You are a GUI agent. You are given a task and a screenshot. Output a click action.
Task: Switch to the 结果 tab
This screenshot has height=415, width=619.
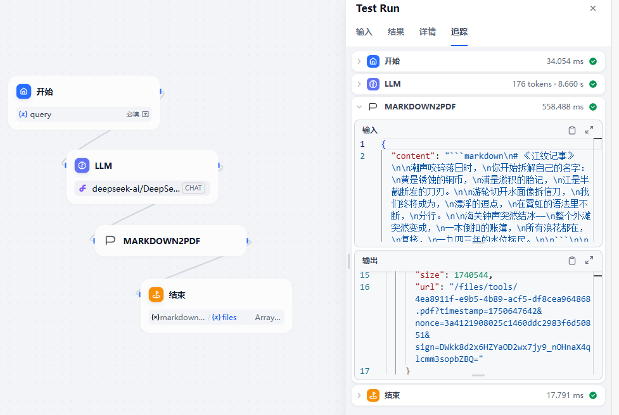(396, 32)
